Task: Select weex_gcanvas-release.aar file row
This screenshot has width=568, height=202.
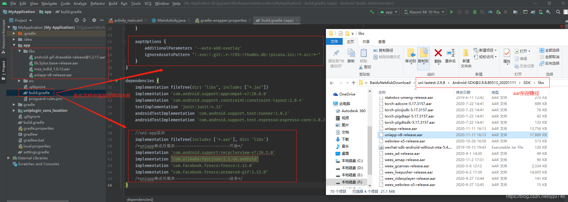Action: pyautogui.click(x=463, y=166)
